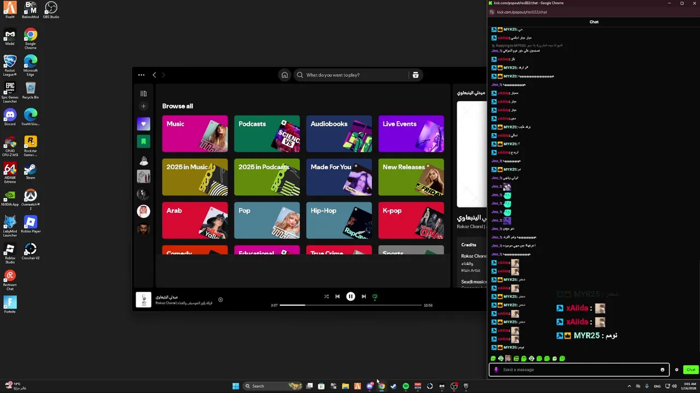Open the Microsoft Edge desktop shortcut

click(x=31, y=66)
